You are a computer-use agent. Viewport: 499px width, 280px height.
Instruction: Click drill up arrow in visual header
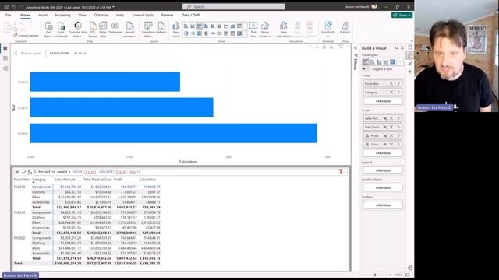pyautogui.click(x=310, y=47)
